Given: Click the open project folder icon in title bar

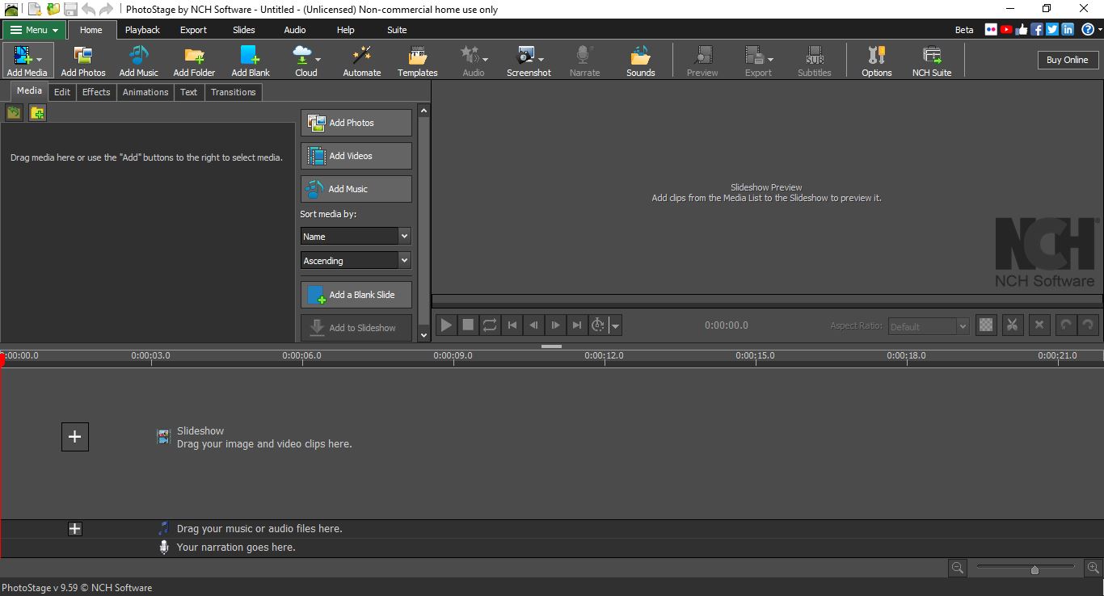Looking at the screenshot, I should pyautogui.click(x=53, y=9).
